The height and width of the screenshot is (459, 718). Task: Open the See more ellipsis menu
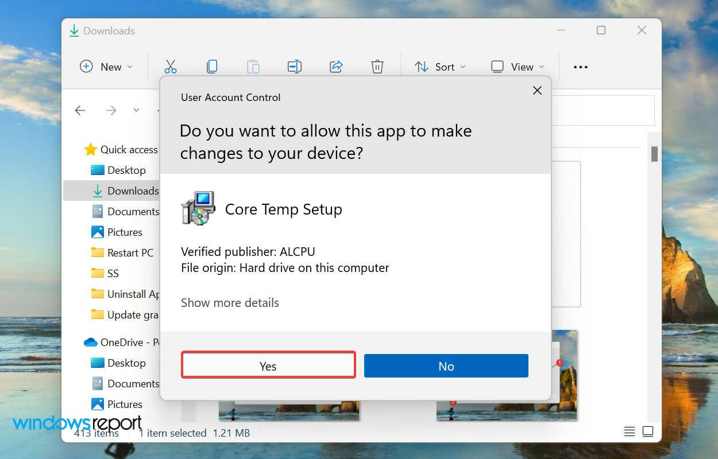[x=580, y=67]
